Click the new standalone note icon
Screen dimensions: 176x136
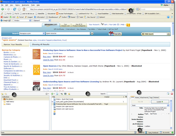[x=69, y=94]
